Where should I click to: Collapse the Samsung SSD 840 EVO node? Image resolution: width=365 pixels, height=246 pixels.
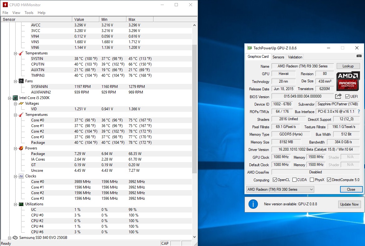point(9,238)
